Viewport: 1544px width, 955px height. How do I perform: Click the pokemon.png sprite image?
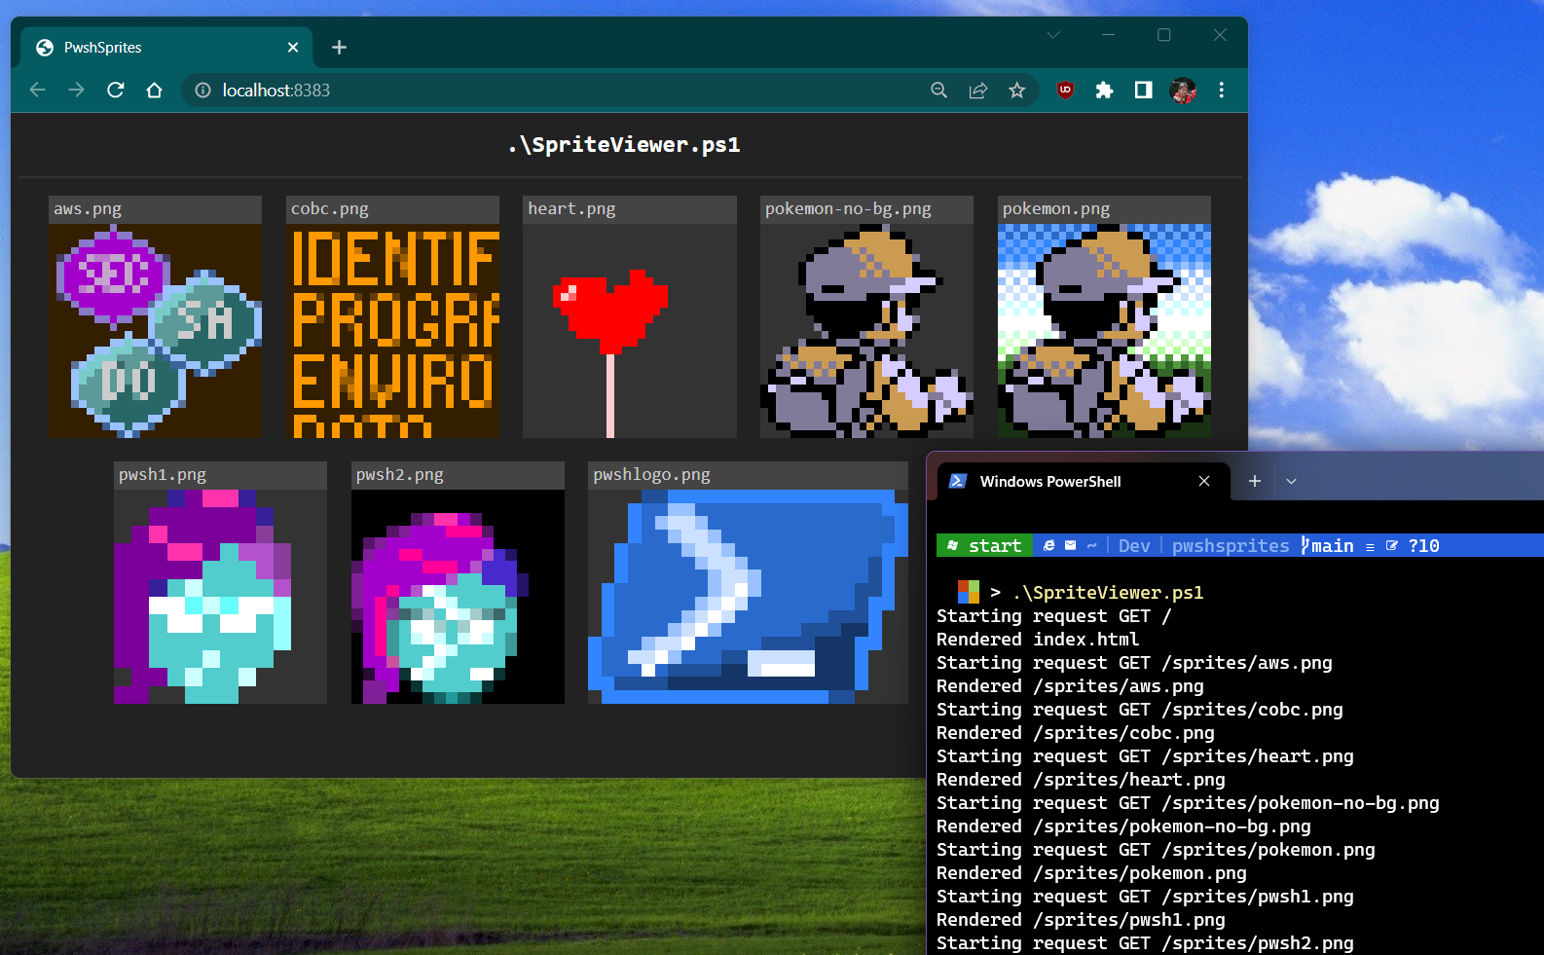1104,330
